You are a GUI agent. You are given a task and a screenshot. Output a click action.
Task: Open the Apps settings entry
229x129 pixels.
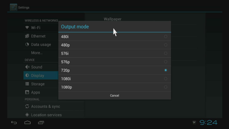[41, 92]
